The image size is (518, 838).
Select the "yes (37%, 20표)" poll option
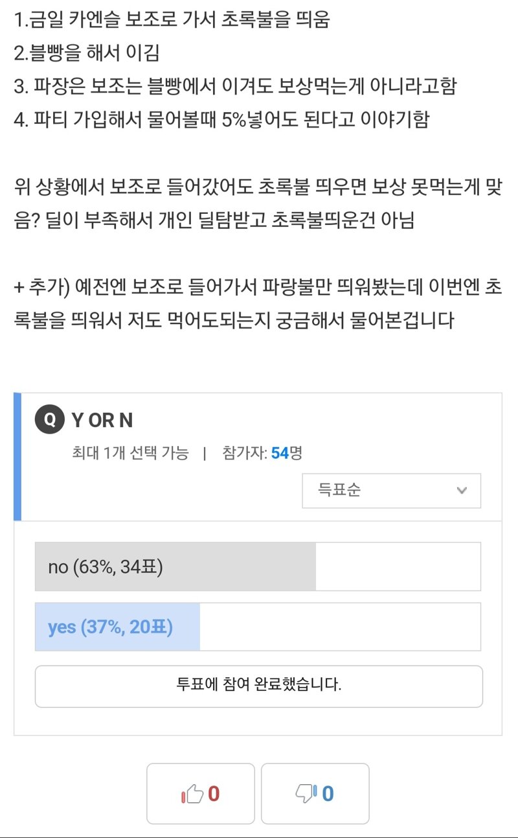pos(258,627)
